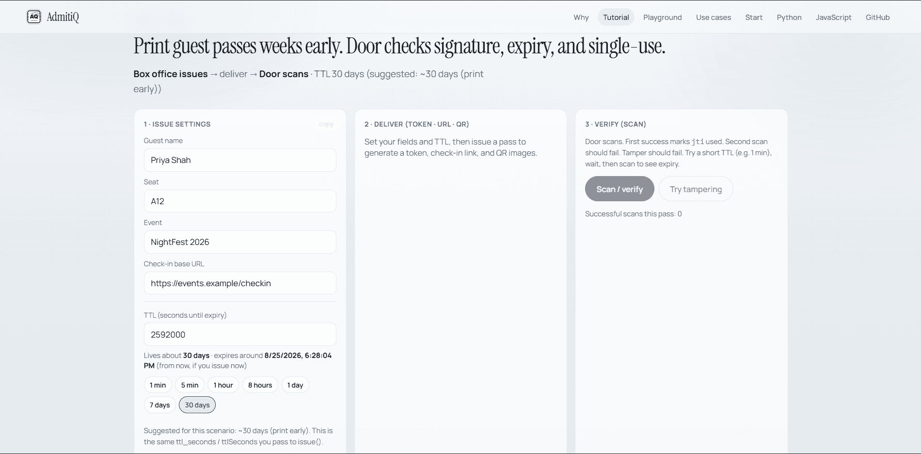Open the Start link
This screenshot has height=454, width=921.
point(754,17)
